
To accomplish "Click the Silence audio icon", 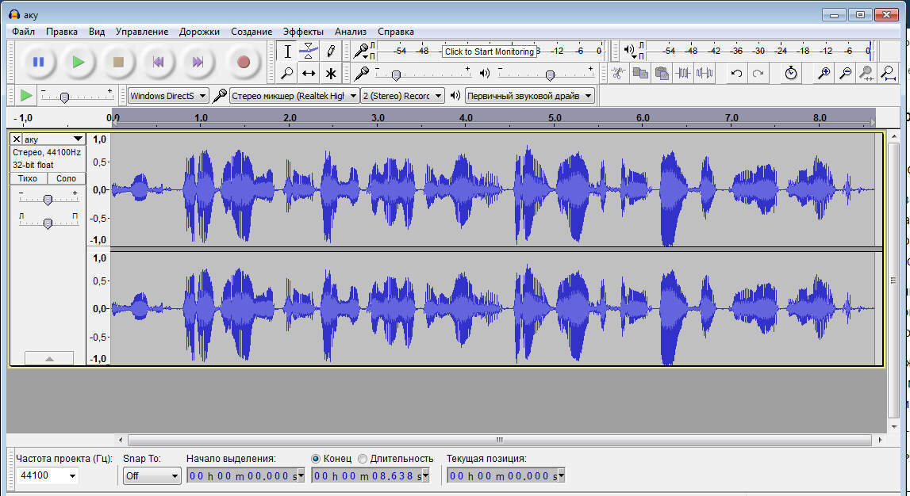I will coord(705,73).
